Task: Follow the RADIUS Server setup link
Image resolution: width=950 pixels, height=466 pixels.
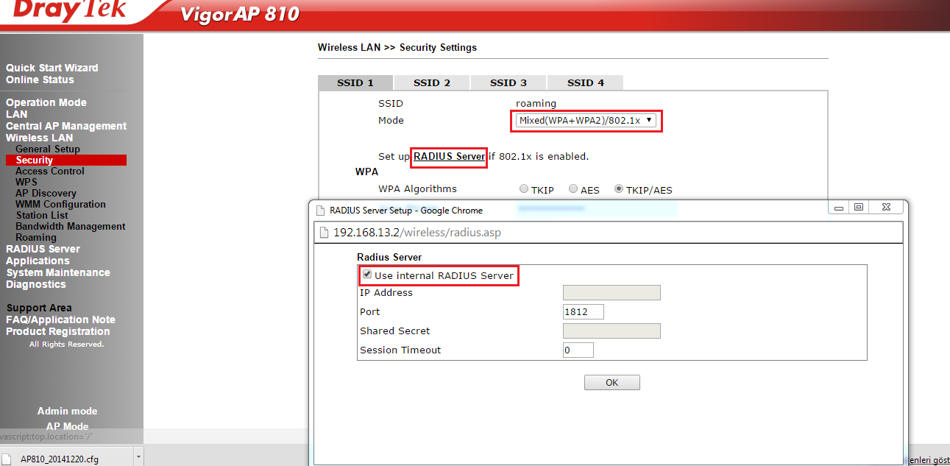Action: pos(449,156)
